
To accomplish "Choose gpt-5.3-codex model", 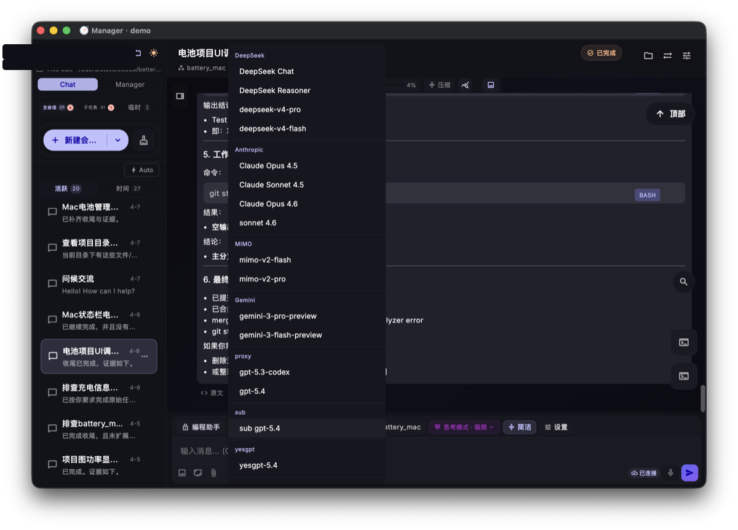I will pos(307,372).
